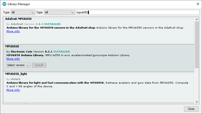Click author name rfetick
202x114 pixels.
click(x=15, y=79)
